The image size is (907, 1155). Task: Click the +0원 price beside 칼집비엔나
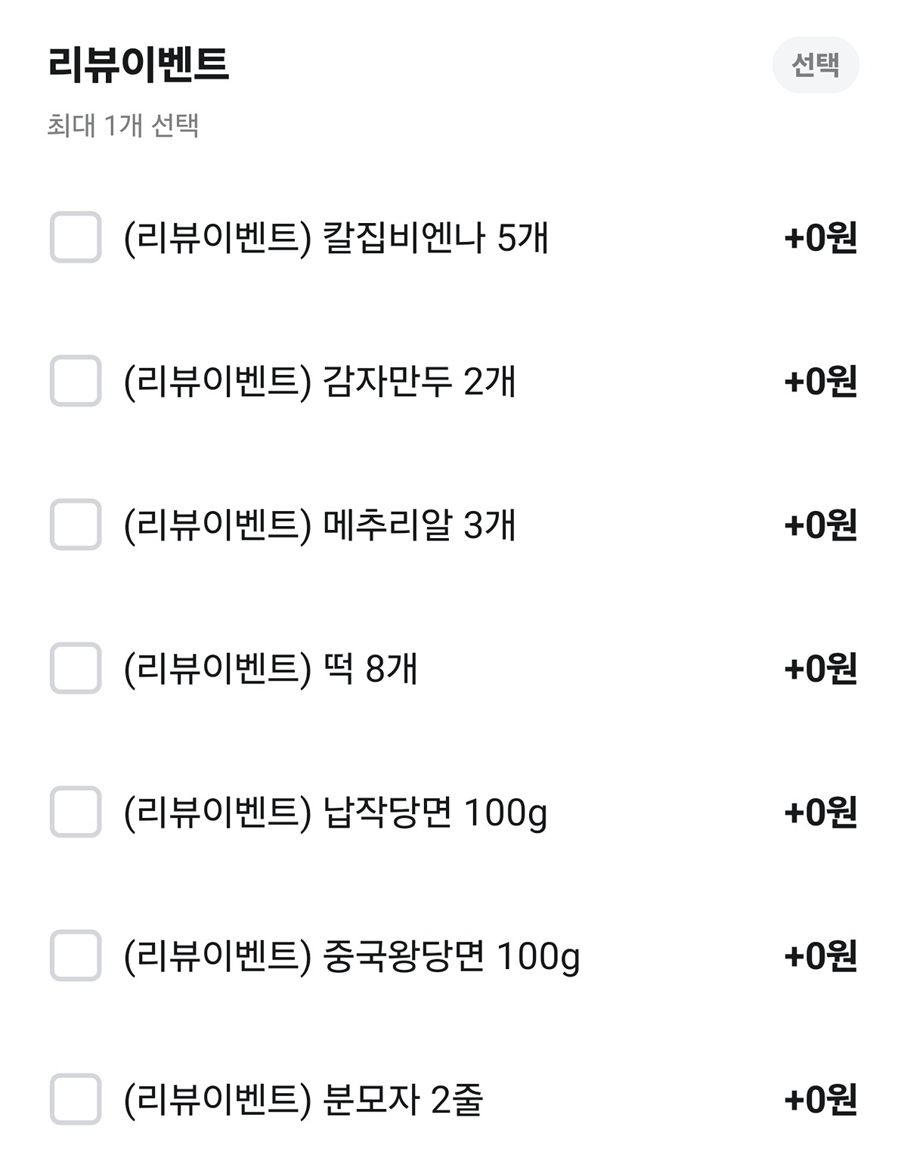(820, 238)
